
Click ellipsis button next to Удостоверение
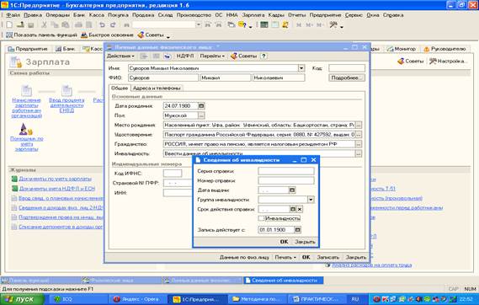359,135
